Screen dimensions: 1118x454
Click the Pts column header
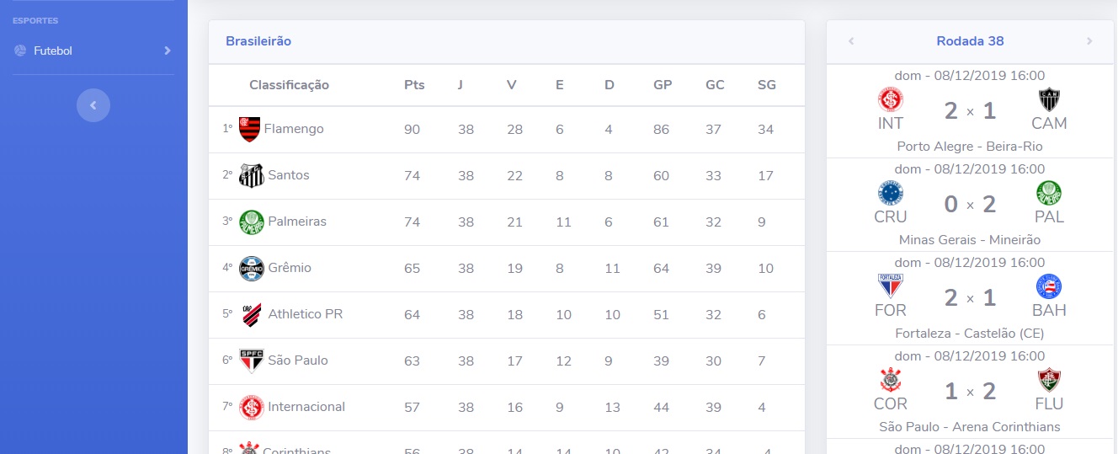click(414, 85)
